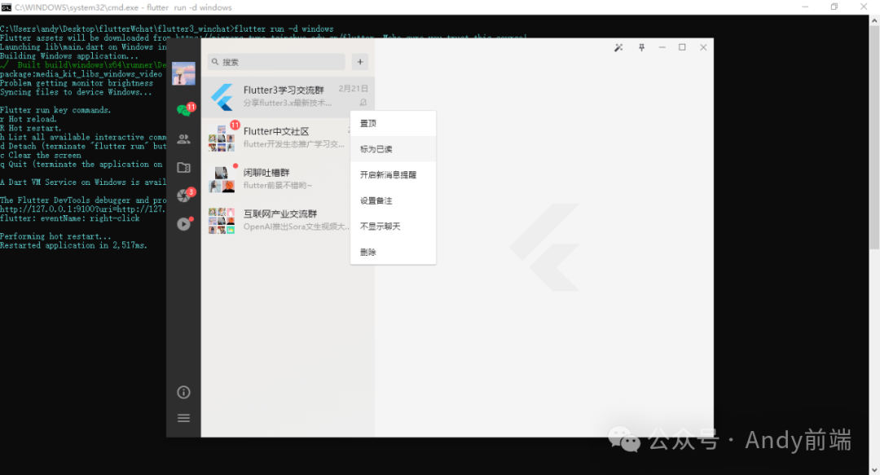The height and width of the screenshot is (475, 880).
Task: Select 开启新消息提醒 in context menu
Action: [393, 174]
